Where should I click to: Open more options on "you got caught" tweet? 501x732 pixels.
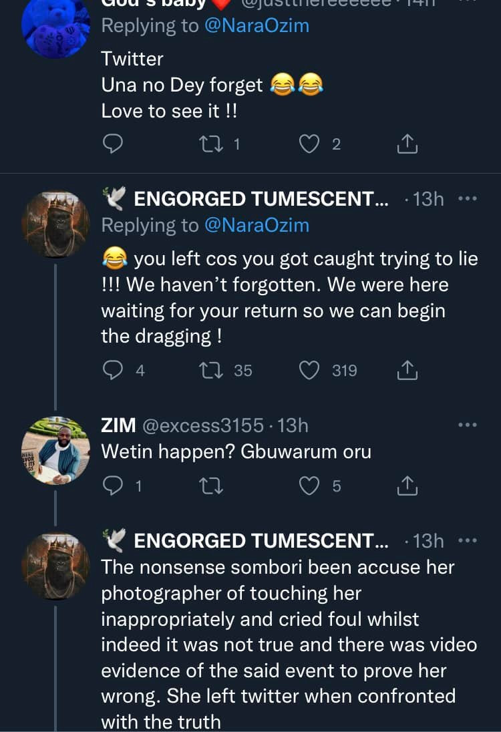tap(467, 199)
